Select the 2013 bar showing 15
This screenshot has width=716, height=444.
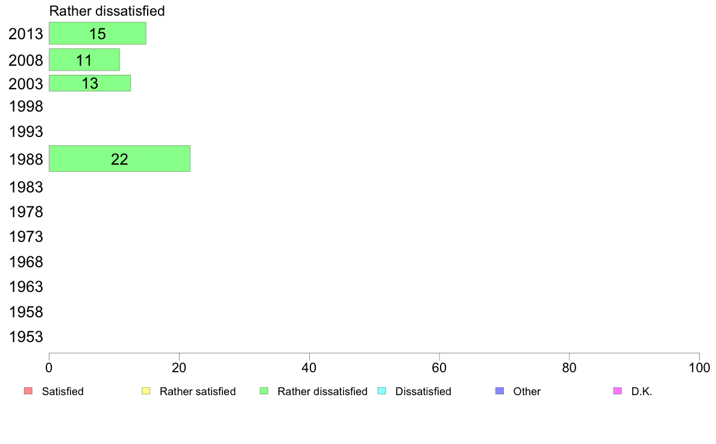pyautogui.click(x=98, y=33)
